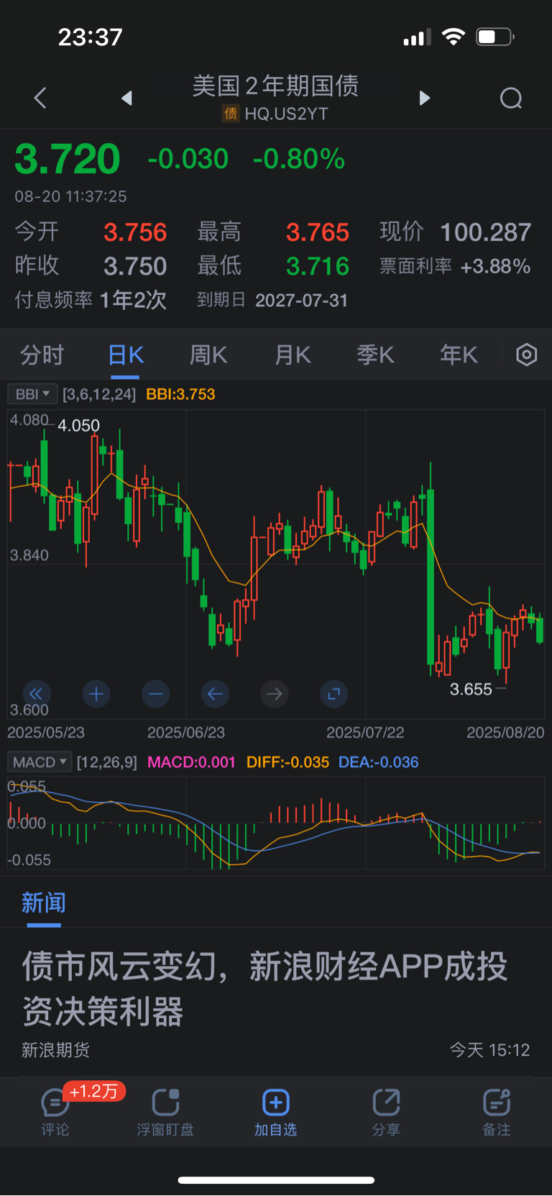Tap MACD:0.001 value label
This screenshot has width=552, height=1196.
[191, 762]
